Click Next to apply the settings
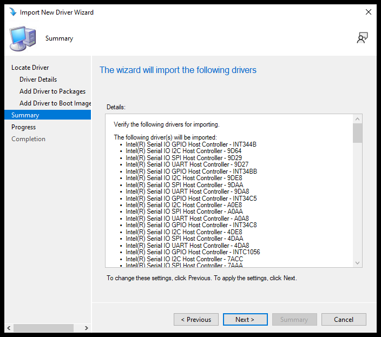The image size is (381, 337). click(245, 320)
